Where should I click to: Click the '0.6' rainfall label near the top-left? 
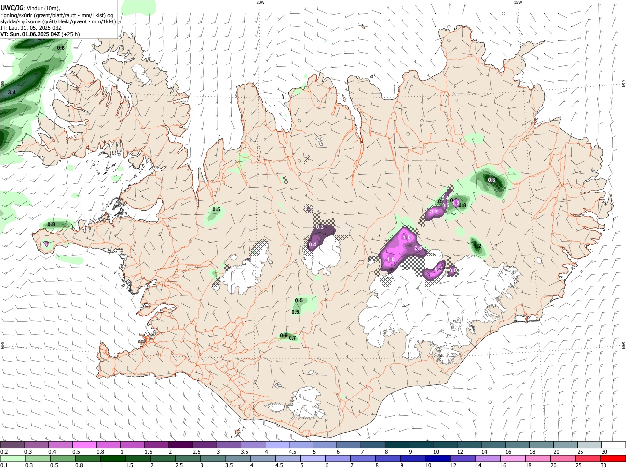click(x=61, y=48)
